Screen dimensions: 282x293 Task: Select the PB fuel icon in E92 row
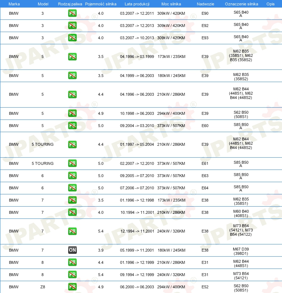pos(72,26)
